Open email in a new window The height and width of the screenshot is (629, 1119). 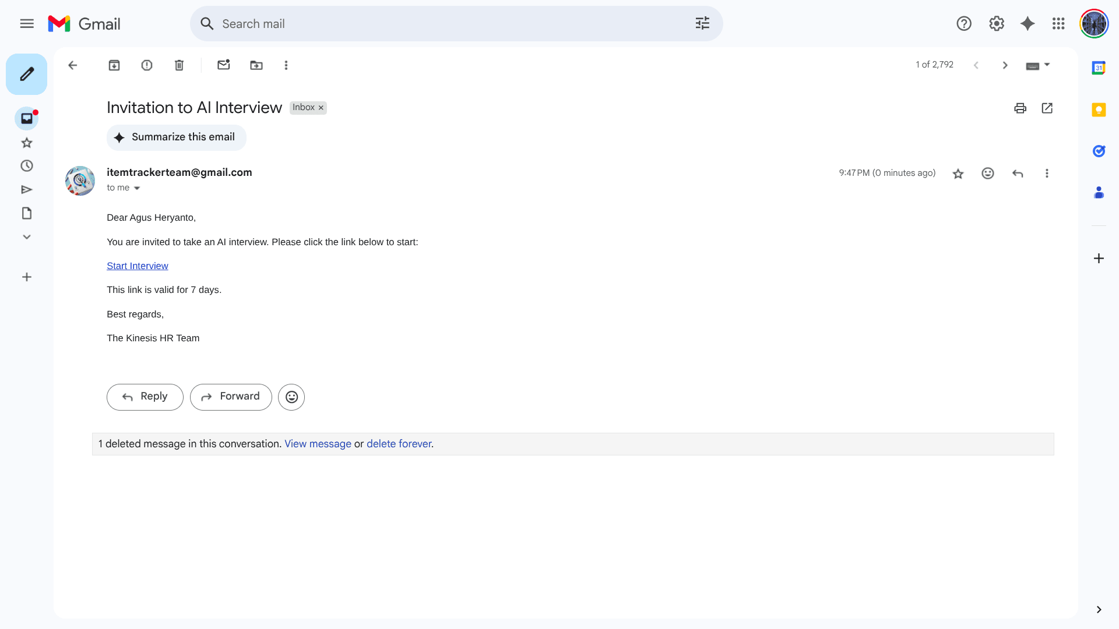click(1047, 108)
